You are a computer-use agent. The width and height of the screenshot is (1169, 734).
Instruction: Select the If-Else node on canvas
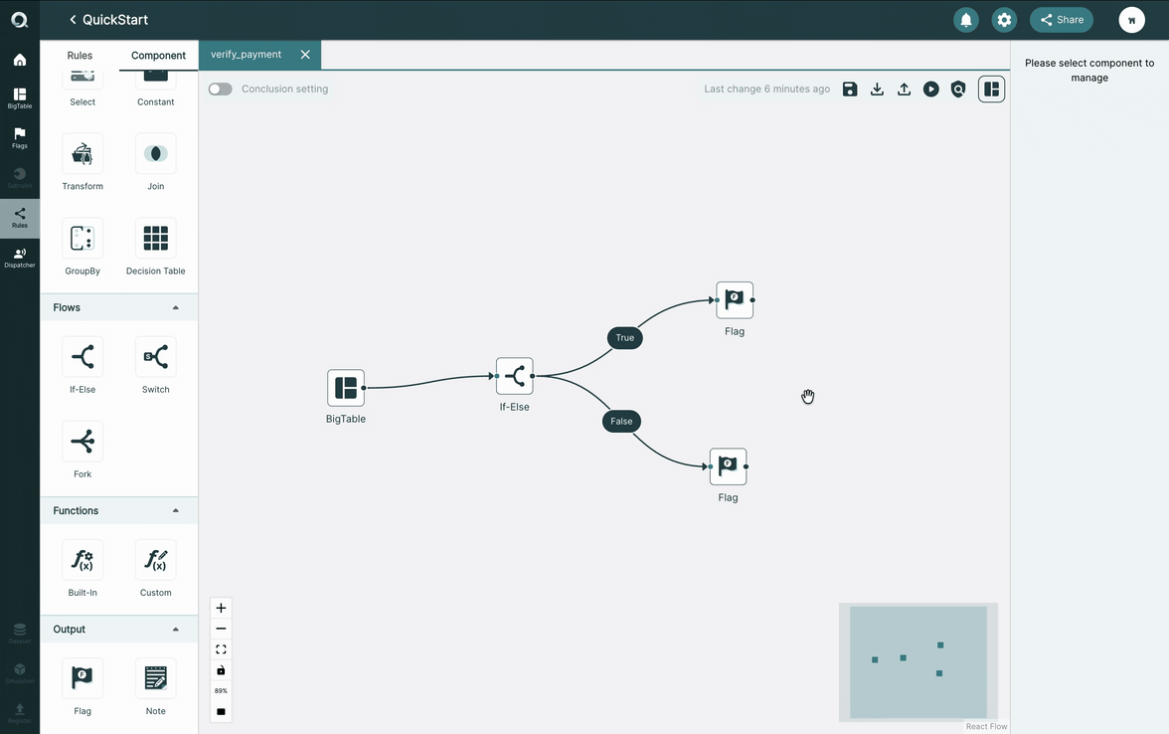pos(515,377)
